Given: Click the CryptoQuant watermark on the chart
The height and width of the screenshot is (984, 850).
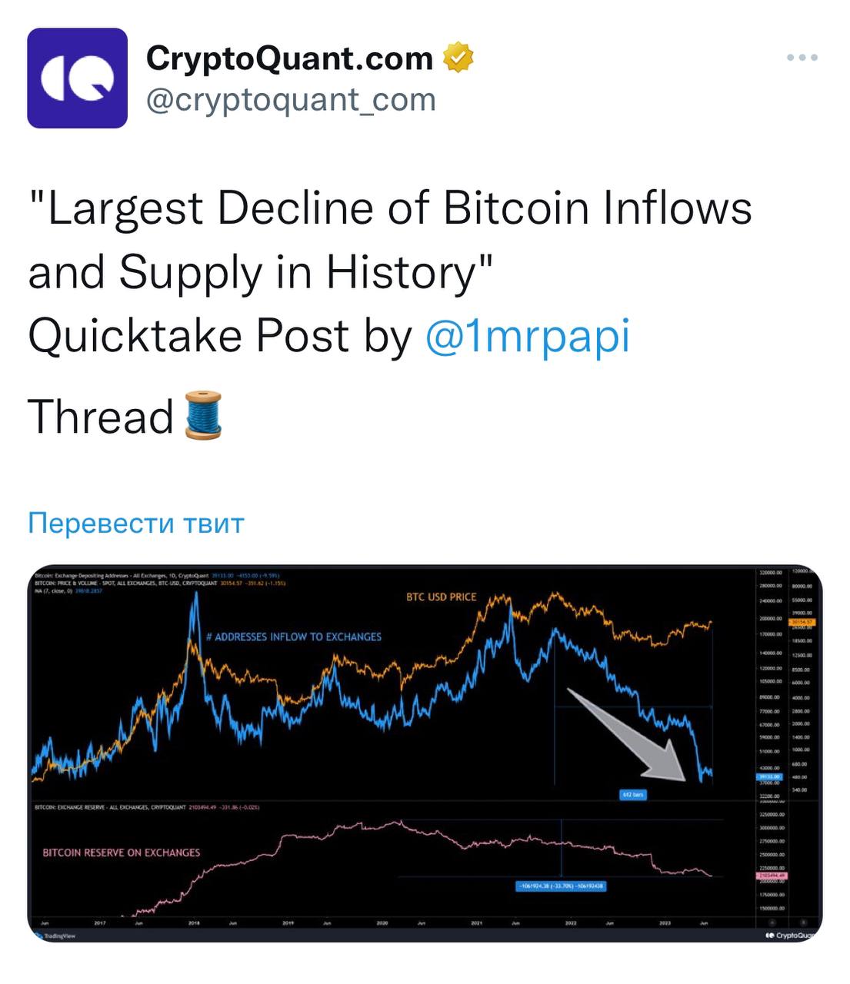Looking at the screenshot, I should [x=792, y=935].
